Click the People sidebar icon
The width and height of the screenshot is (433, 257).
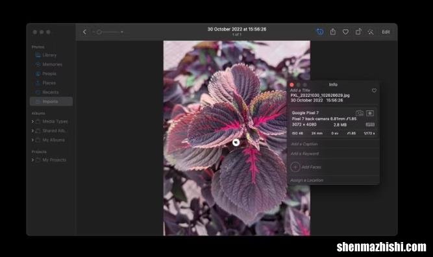38,74
